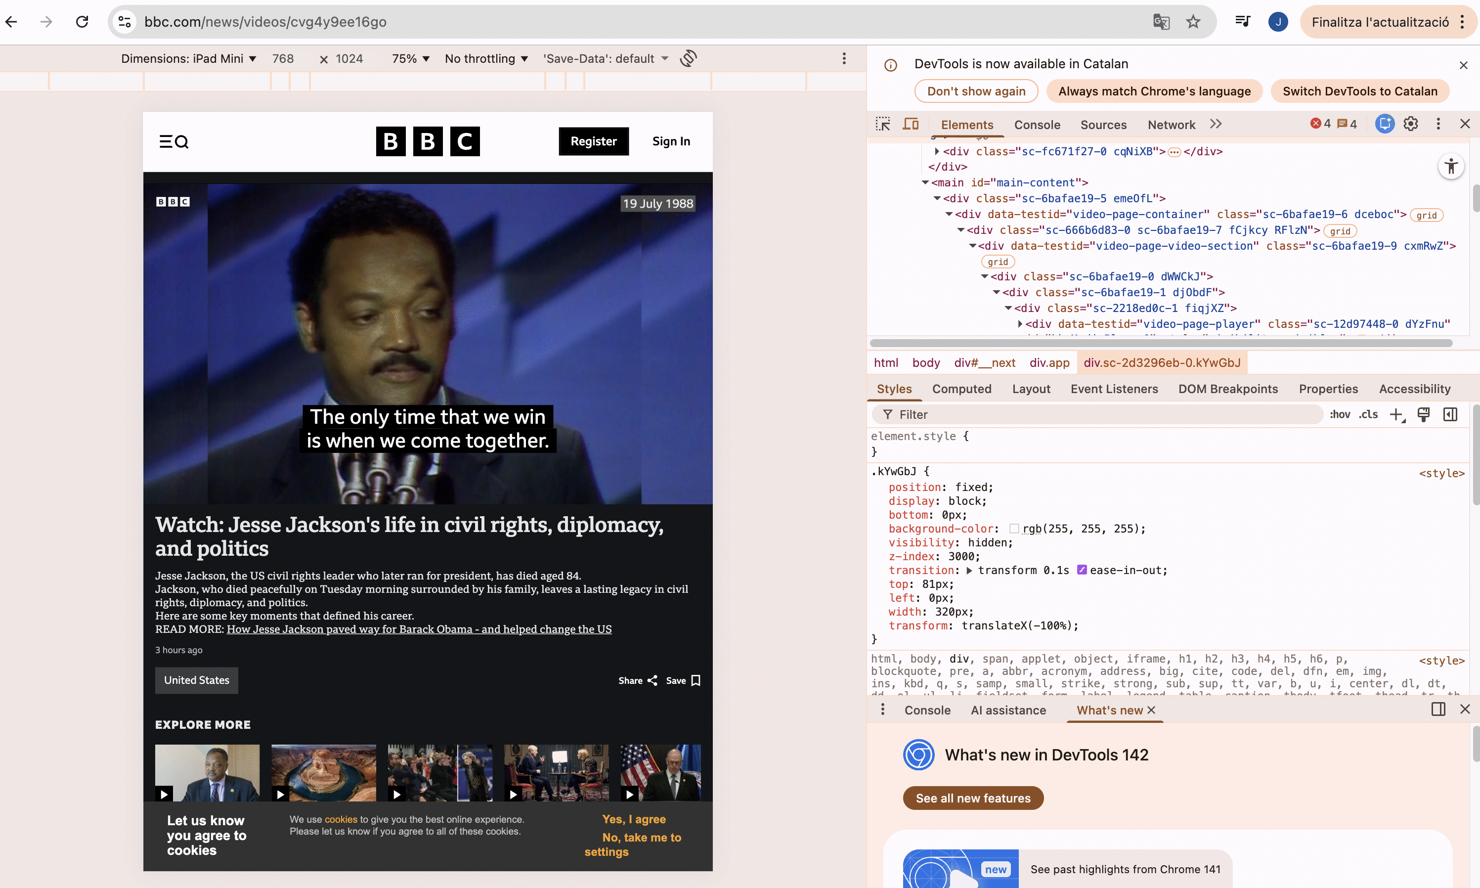Toggle computed styles sidebar icon
Viewport: 1480px width, 888px height.
(1450, 415)
